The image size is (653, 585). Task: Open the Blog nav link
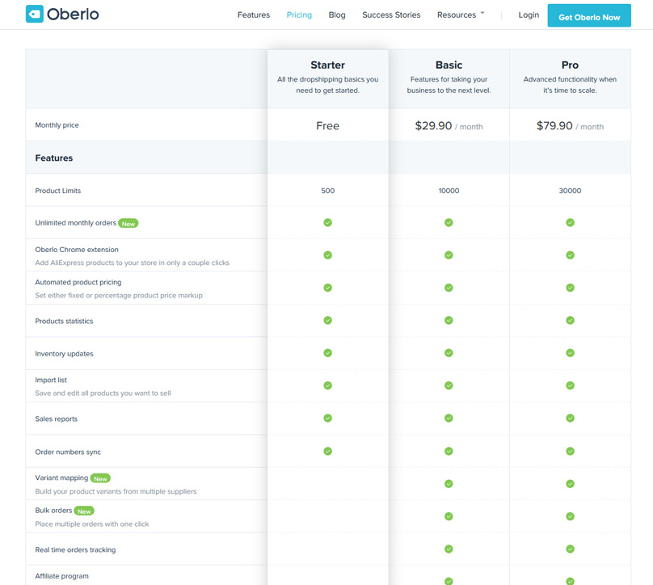pos(337,15)
